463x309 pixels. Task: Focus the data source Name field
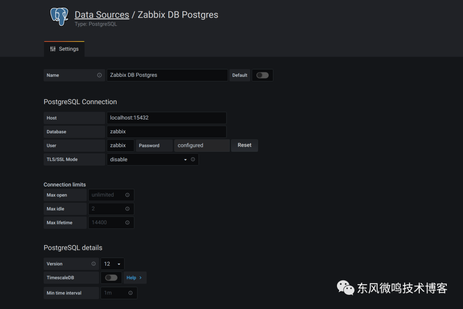click(x=167, y=75)
